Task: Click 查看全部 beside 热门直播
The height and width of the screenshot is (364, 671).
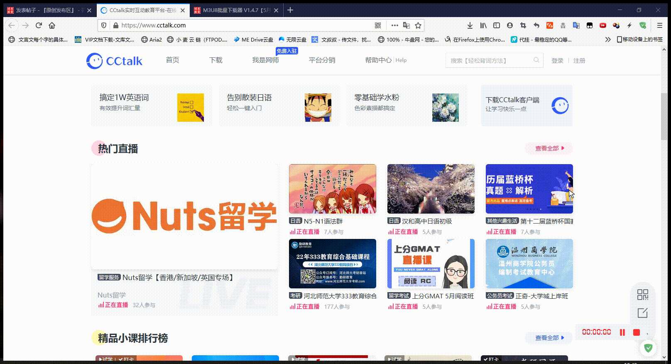Action: (x=549, y=148)
